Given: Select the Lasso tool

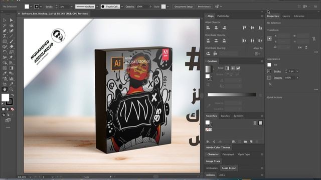Looking at the screenshot, I should pyautogui.click(x=12, y=25).
